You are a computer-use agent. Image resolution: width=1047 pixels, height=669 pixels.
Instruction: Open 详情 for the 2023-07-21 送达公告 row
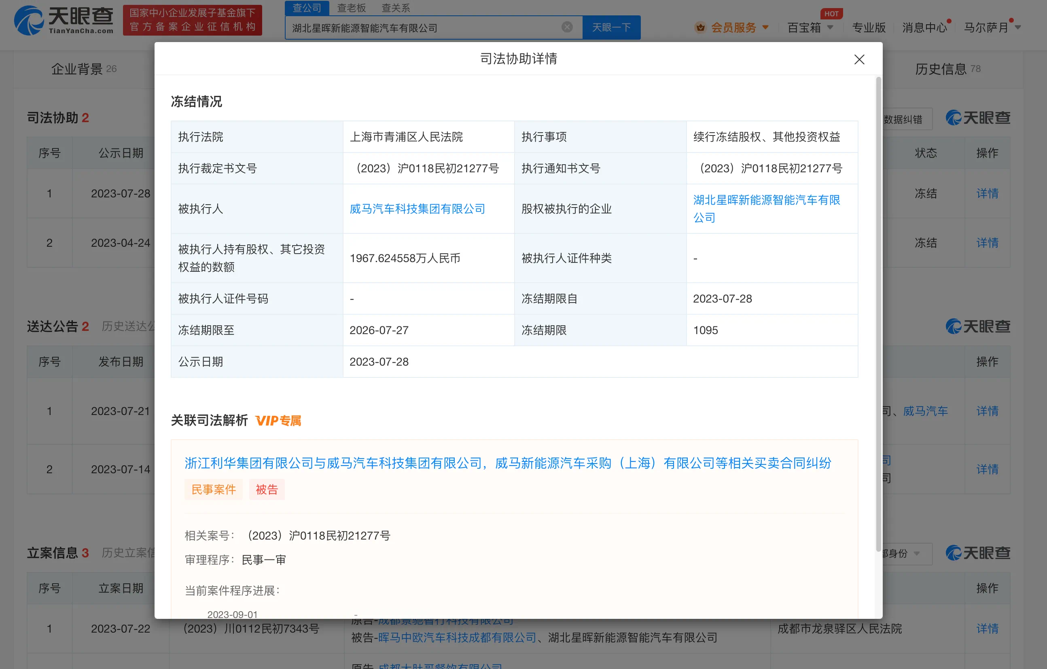pos(987,411)
